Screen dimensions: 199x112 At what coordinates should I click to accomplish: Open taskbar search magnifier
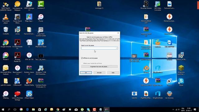point(9,110)
